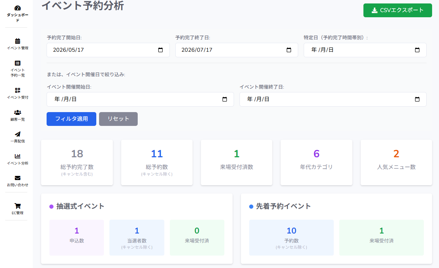Open the イベント予約一覧 list icon
Screen dimensions: 439x268
pyautogui.click(x=18, y=63)
